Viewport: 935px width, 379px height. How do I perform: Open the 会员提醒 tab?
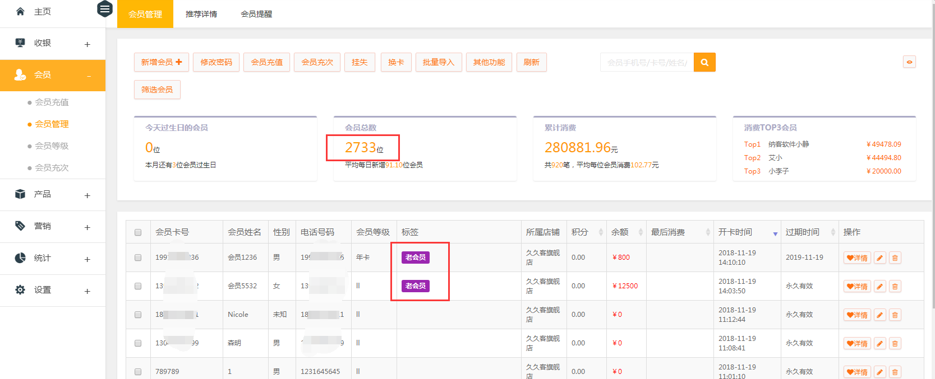256,14
